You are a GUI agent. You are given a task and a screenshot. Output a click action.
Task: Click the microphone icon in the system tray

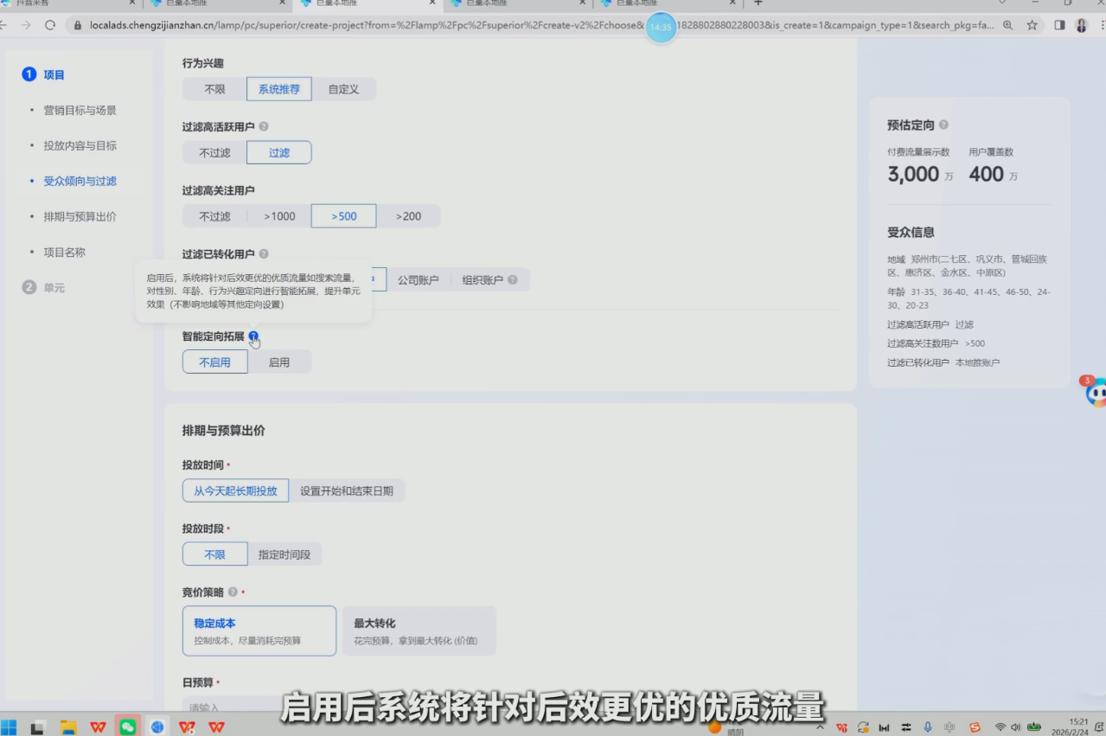point(928,727)
